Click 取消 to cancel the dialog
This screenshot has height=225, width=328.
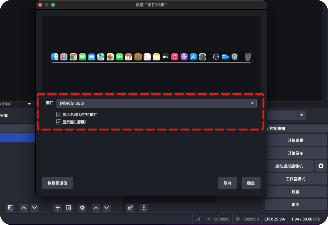227,183
